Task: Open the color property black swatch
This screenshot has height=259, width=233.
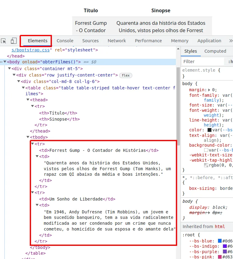Action: click(209, 130)
